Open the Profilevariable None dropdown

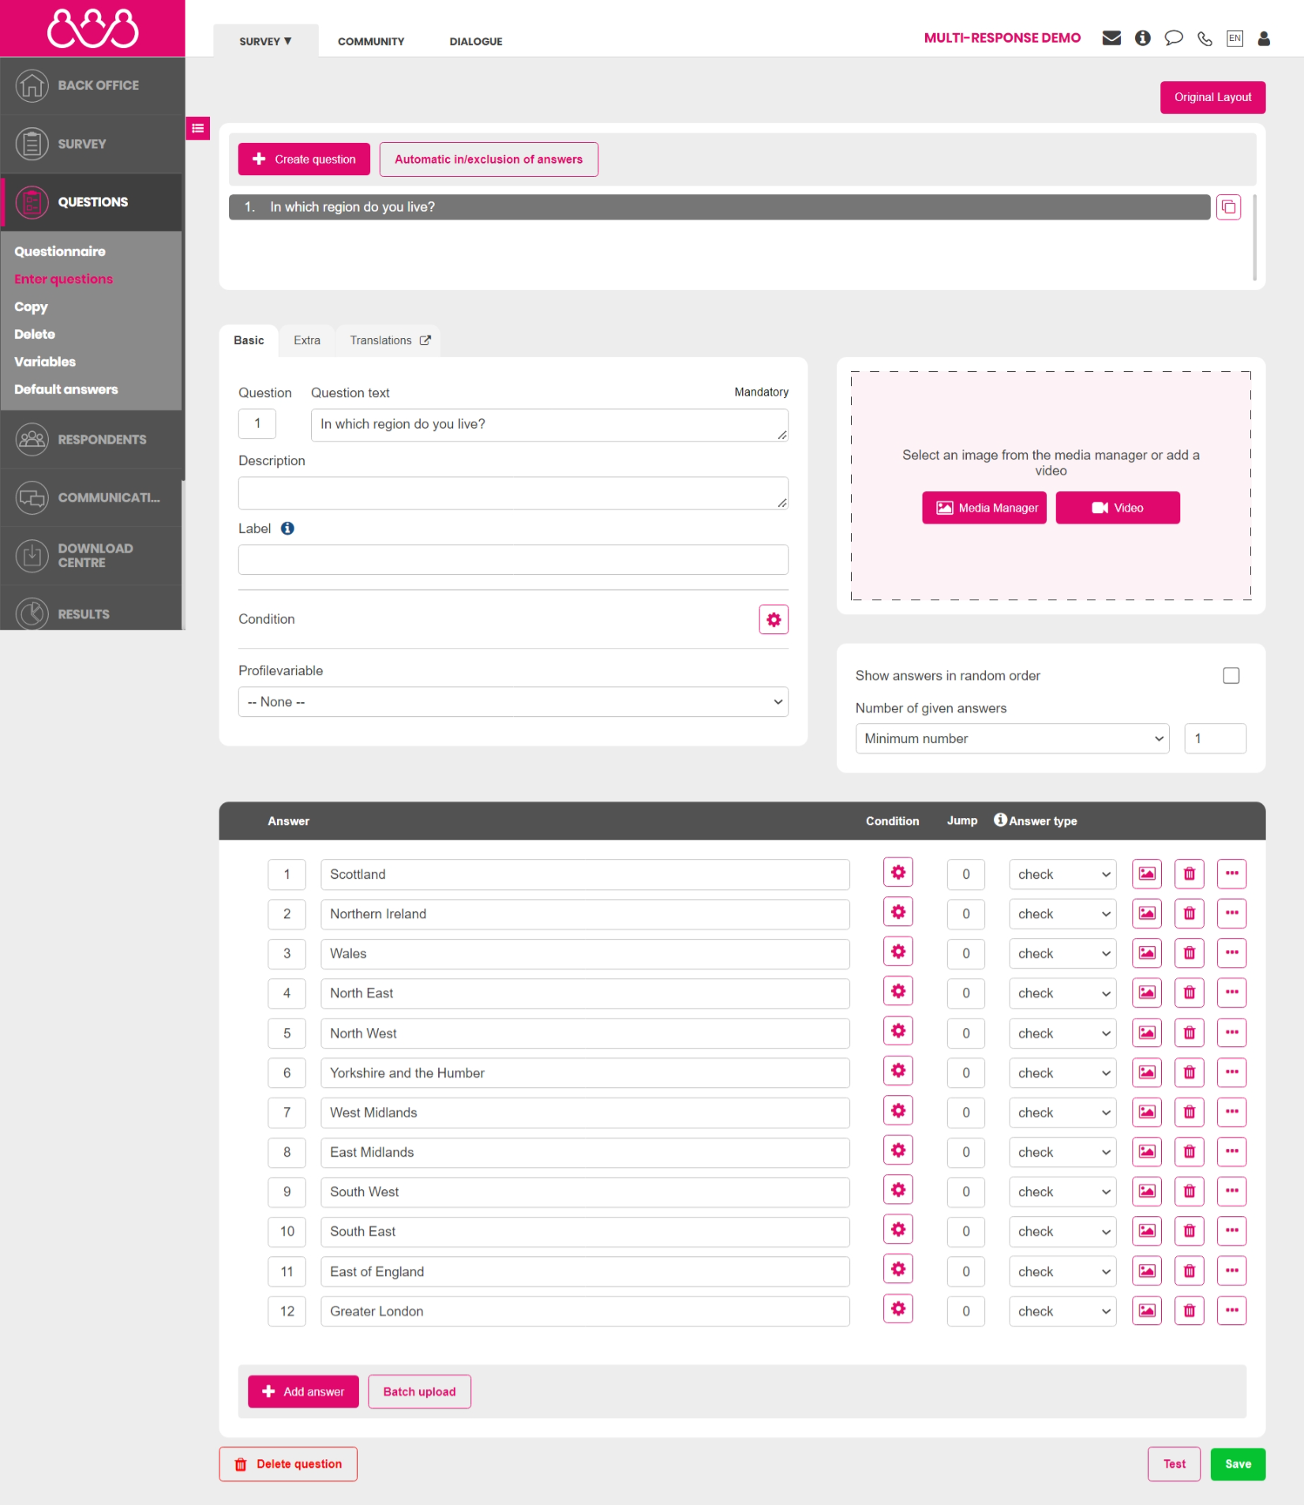(x=513, y=702)
